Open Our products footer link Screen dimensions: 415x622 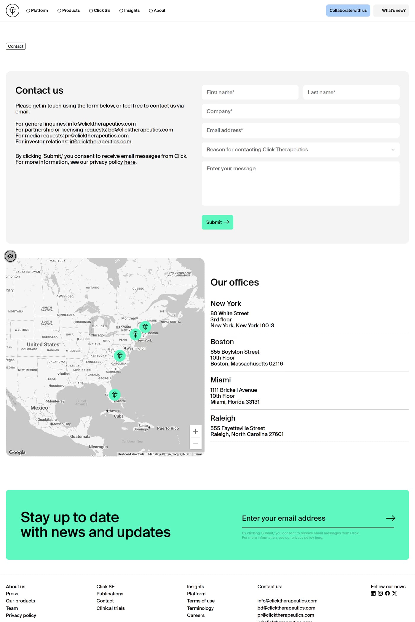tap(20, 601)
